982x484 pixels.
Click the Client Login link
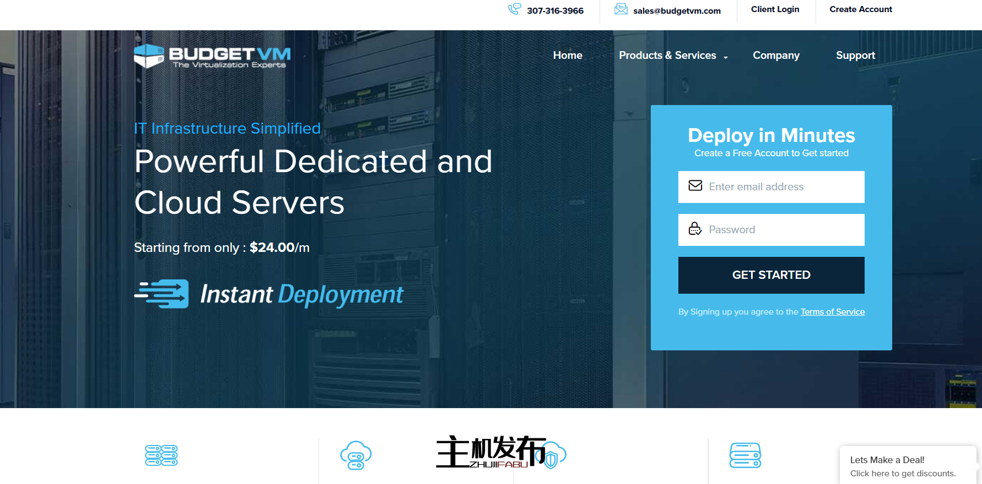[775, 9]
